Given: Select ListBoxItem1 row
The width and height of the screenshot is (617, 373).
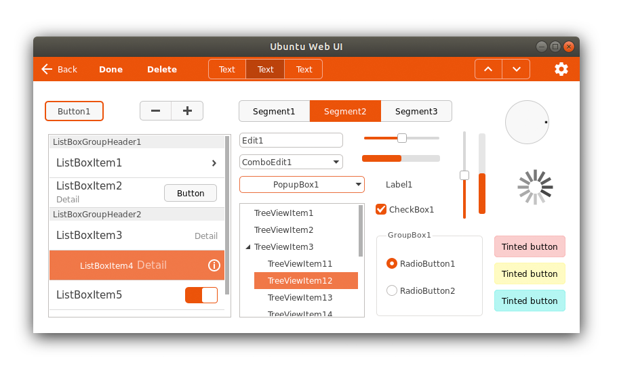Looking at the screenshot, I should click(137, 162).
